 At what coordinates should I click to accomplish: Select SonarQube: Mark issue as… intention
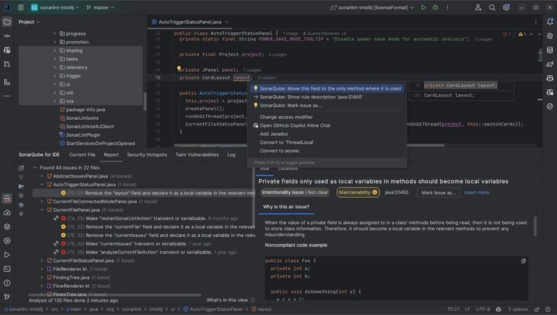327,106
